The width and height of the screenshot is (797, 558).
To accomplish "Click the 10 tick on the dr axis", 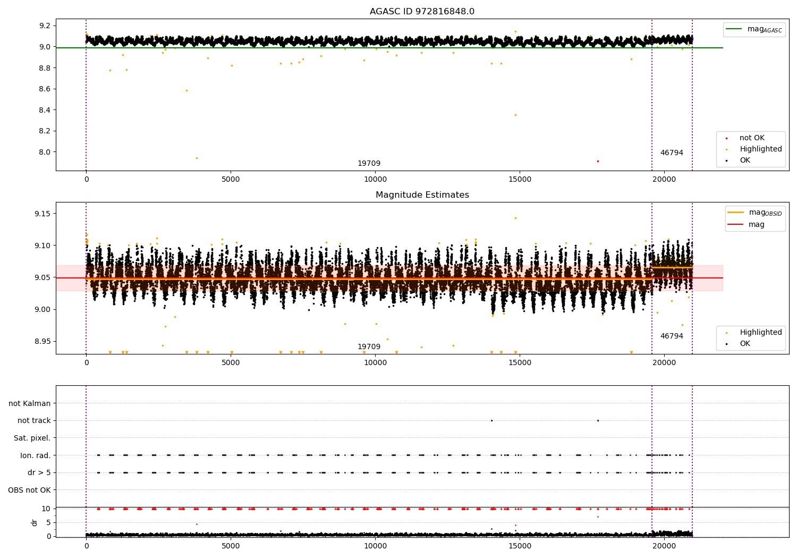I will pyautogui.click(x=46, y=509).
